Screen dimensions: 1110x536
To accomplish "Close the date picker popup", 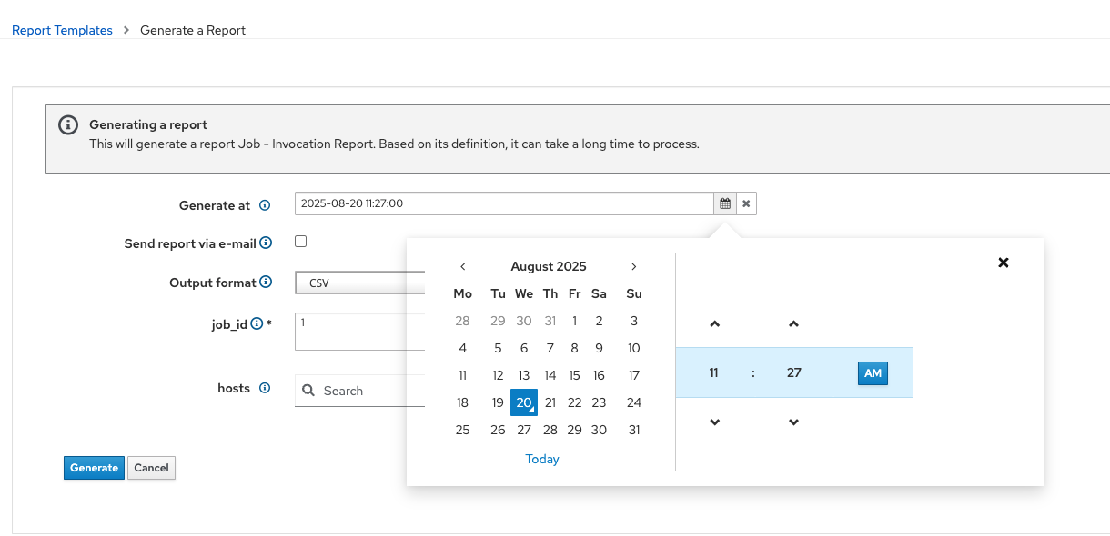I will (1004, 263).
